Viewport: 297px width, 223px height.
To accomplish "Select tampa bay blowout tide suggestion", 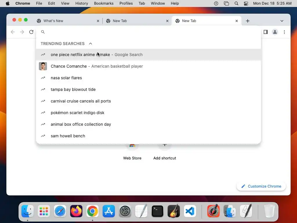I will click(x=148, y=89).
